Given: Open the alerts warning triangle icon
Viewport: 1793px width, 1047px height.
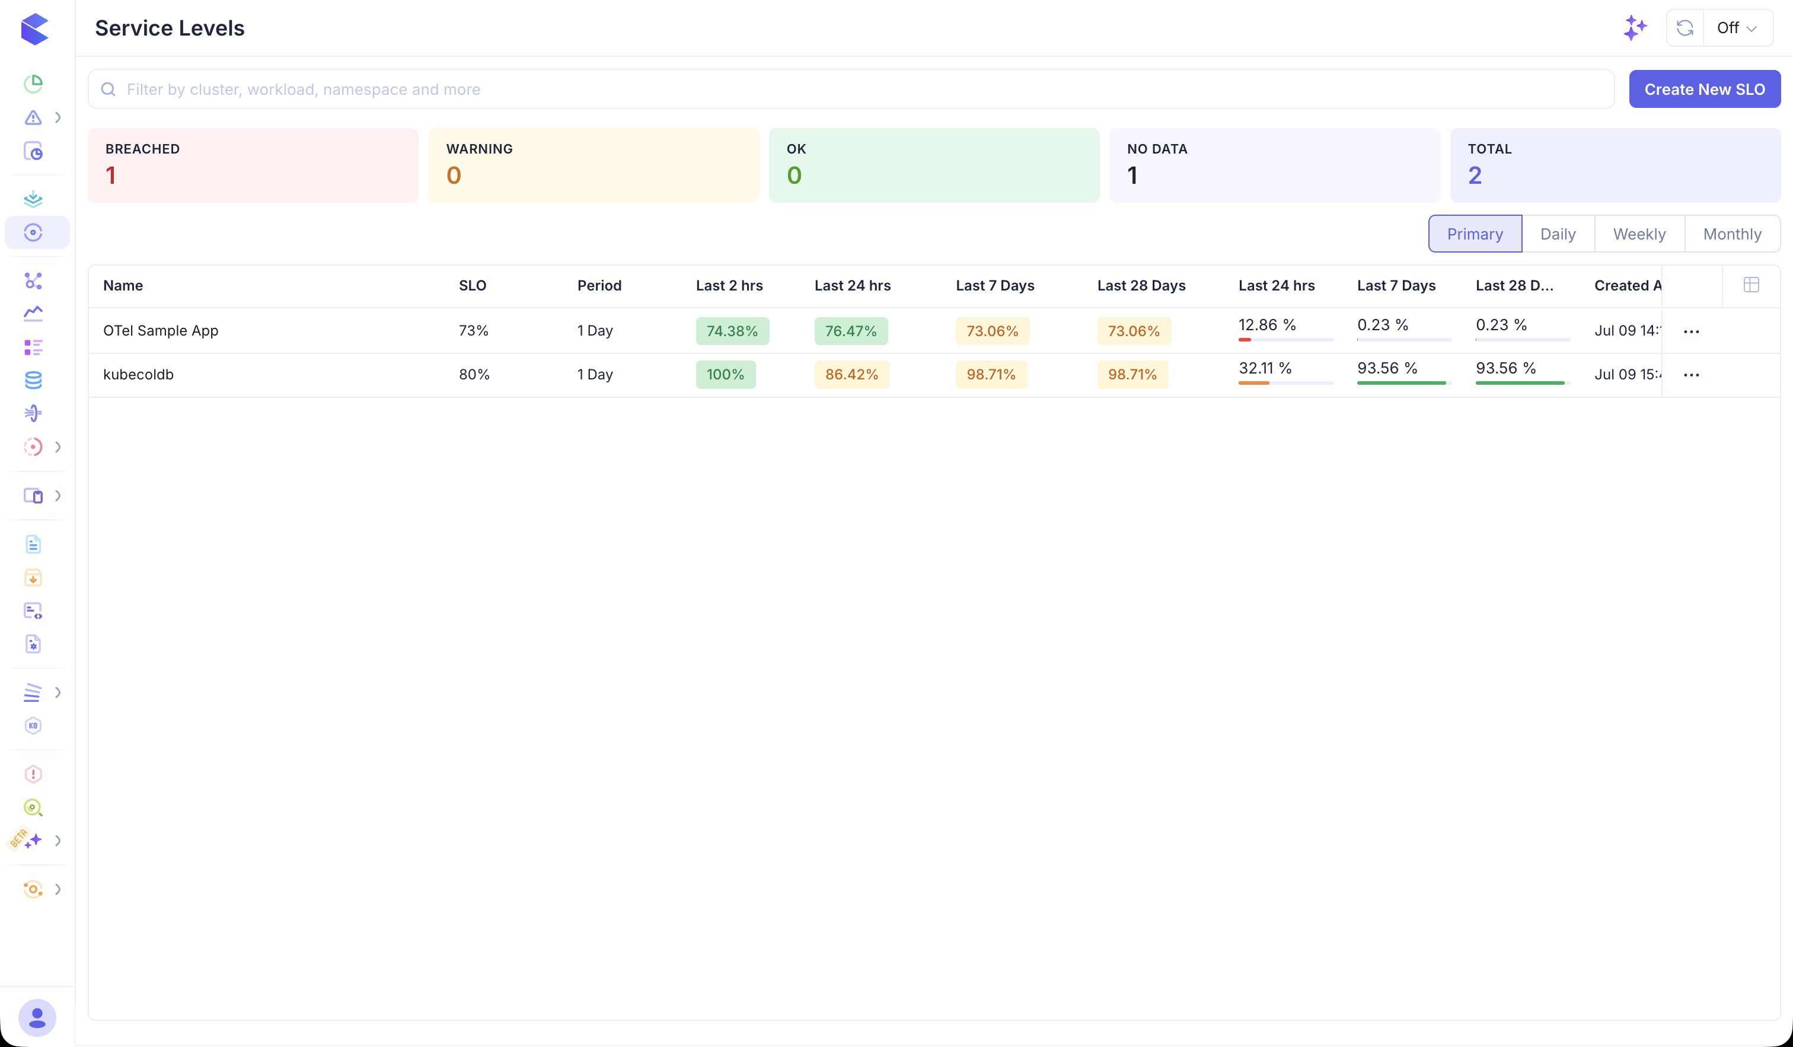Looking at the screenshot, I should [33, 117].
